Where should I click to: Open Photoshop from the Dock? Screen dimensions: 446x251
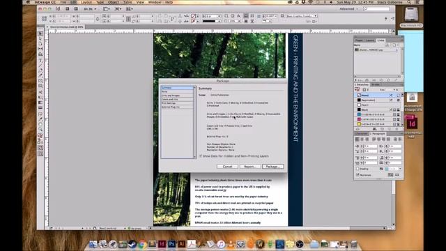pyautogui.click(x=171, y=244)
